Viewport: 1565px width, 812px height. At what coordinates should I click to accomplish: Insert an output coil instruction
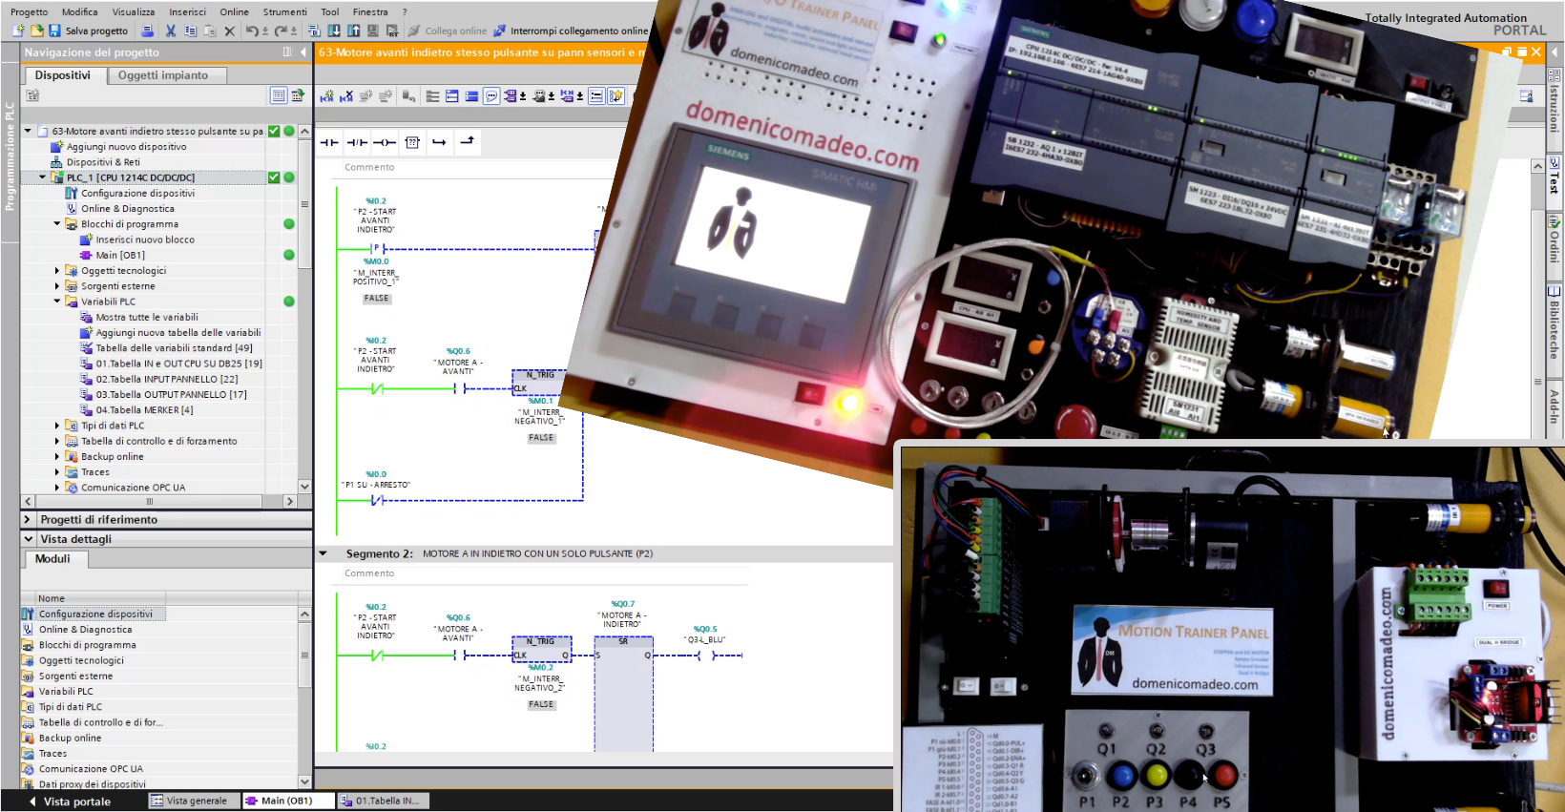pos(385,142)
